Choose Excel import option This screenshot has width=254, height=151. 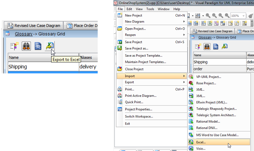point(219,142)
